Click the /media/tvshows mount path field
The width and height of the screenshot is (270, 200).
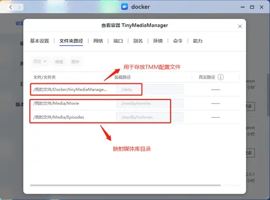click(x=150, y=117)
